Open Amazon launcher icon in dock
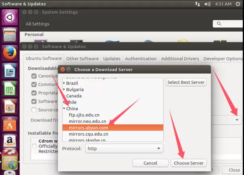The height and width of the screenshot is (175, 244). click(9, 141)
